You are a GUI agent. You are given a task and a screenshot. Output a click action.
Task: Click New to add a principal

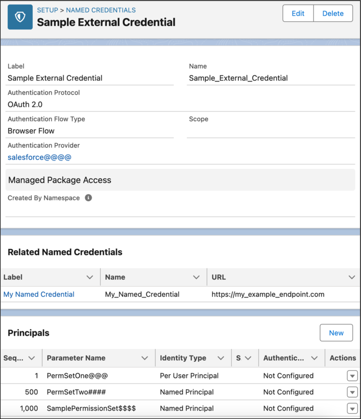pos(336,333)
